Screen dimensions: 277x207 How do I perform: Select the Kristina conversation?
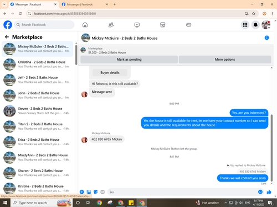[37, 188]
